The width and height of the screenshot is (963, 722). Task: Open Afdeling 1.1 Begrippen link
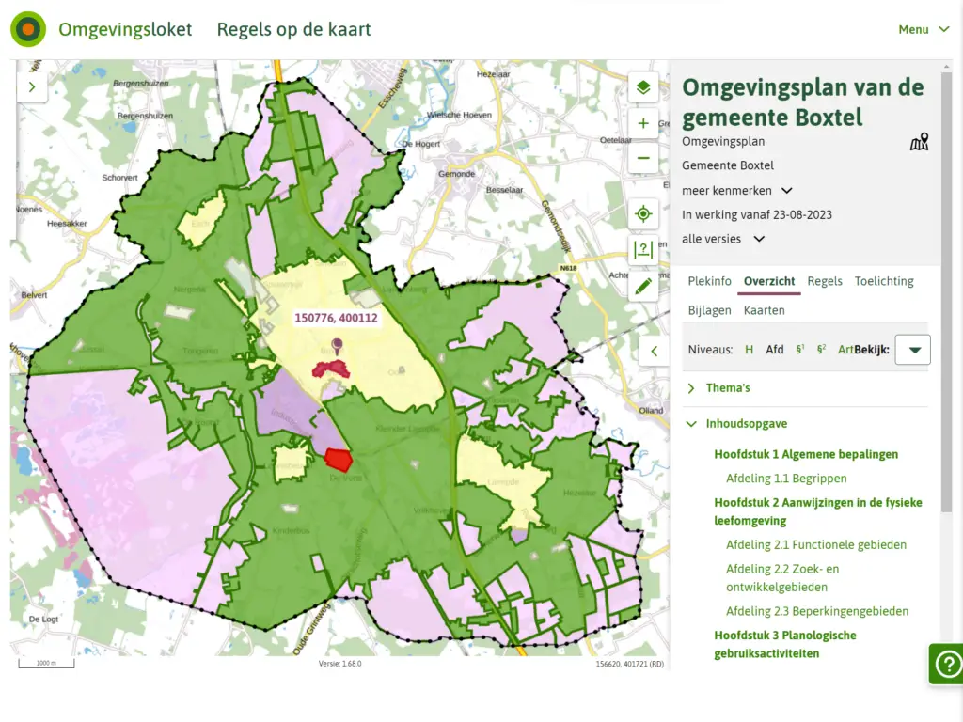(x=786, y=479)
